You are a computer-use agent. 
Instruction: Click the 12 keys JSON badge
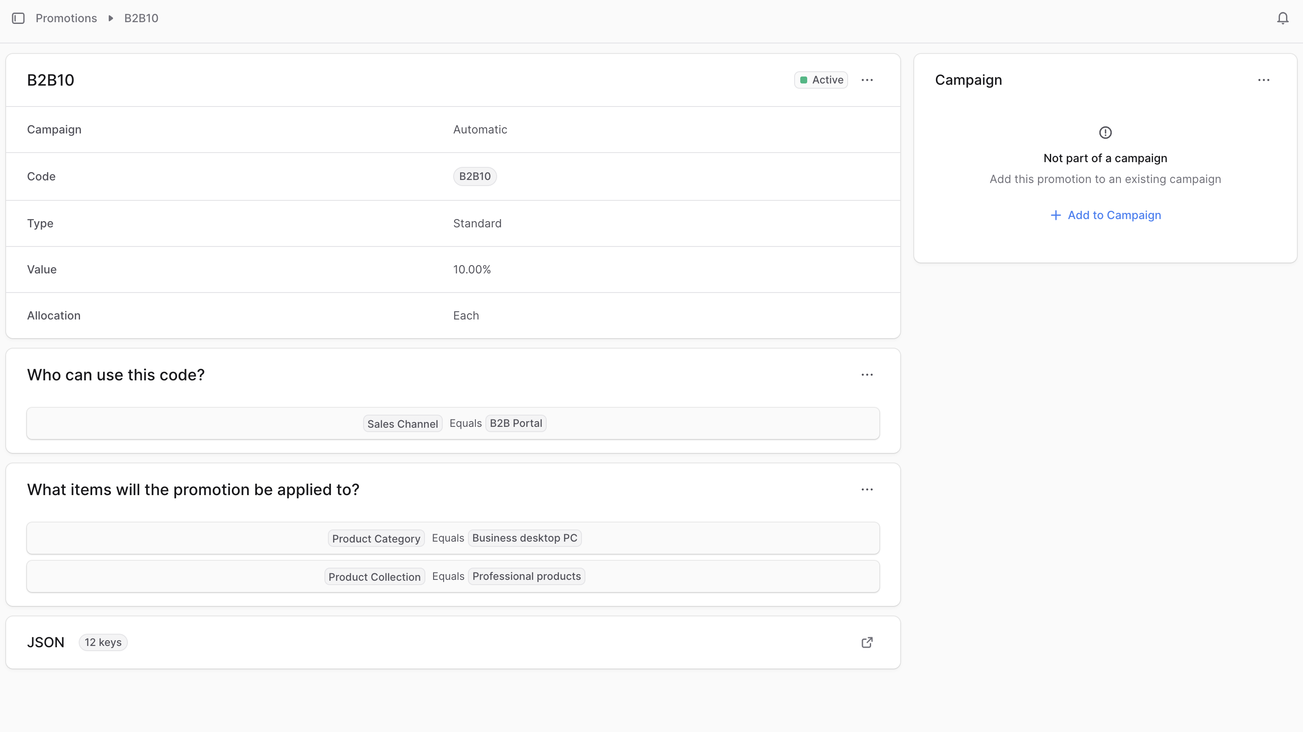pos(103,642)
